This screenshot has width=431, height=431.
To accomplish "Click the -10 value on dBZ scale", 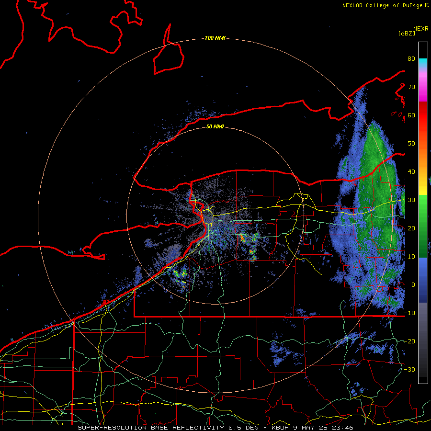I will pyautogui.click(x=409, y=313).
